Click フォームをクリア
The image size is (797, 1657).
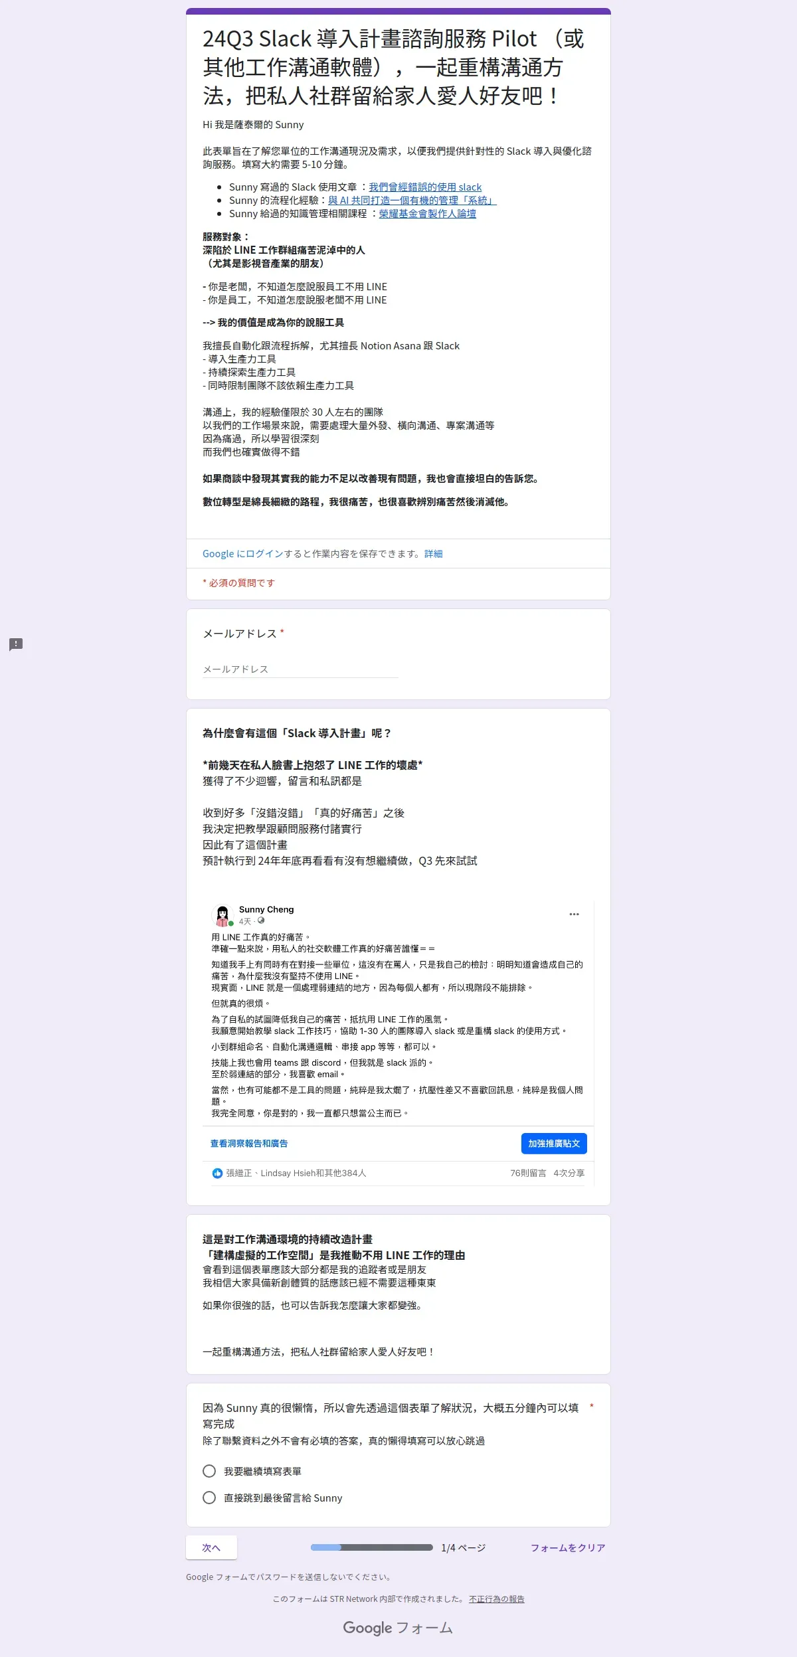[568, 1547]
